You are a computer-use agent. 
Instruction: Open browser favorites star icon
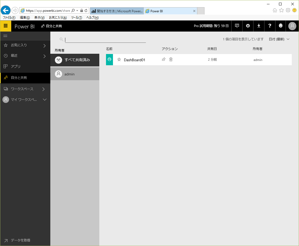pyautogui.click(x=281, y=10)
